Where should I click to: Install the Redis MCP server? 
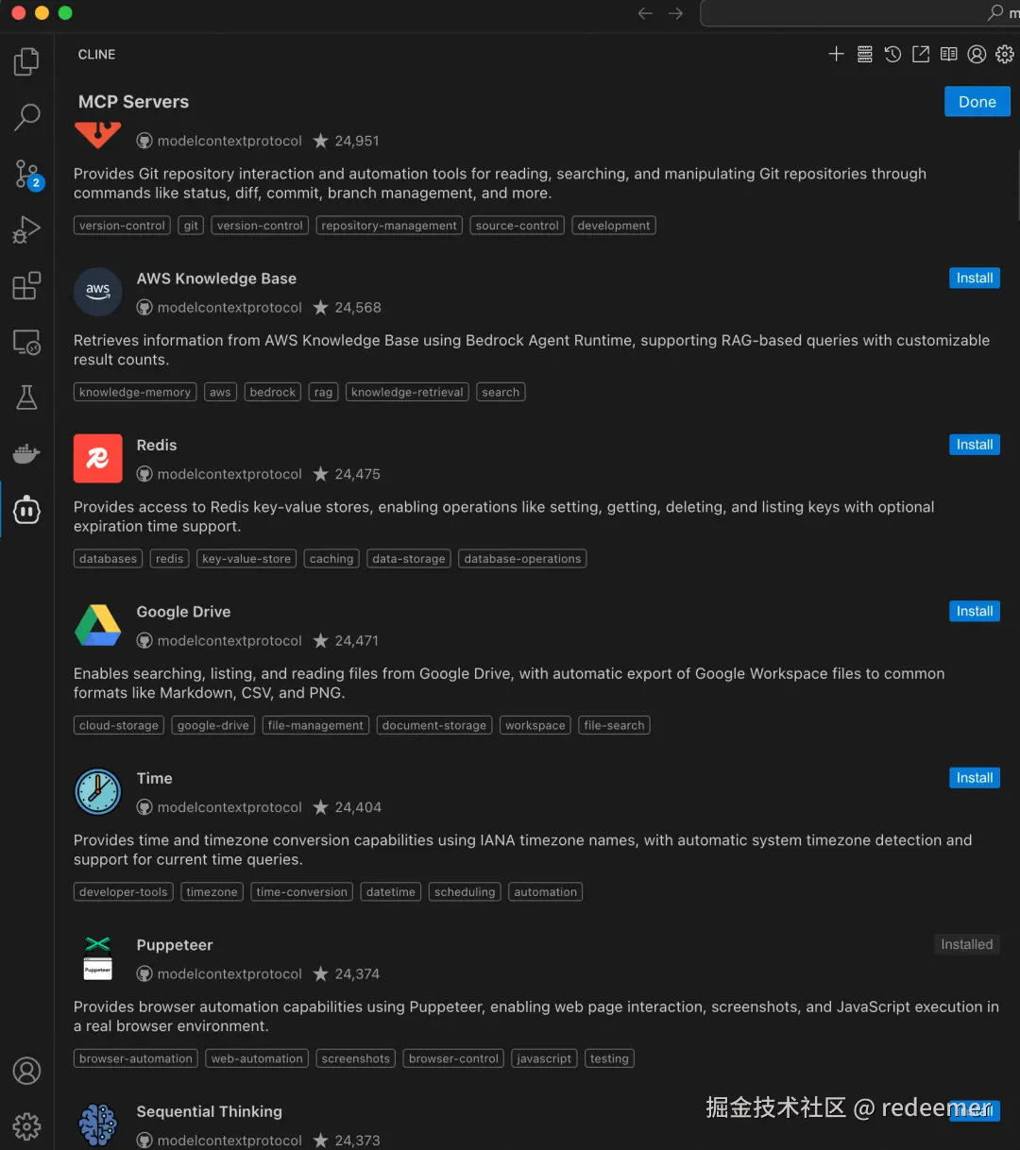[x=975, y=445]
